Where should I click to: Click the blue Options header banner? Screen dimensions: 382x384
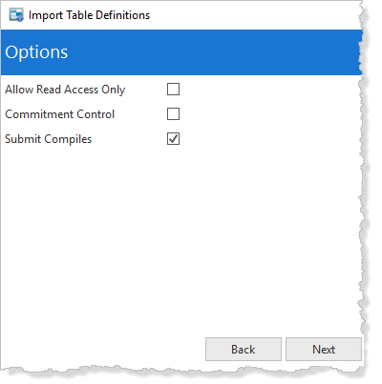click(x=181, y=52)
